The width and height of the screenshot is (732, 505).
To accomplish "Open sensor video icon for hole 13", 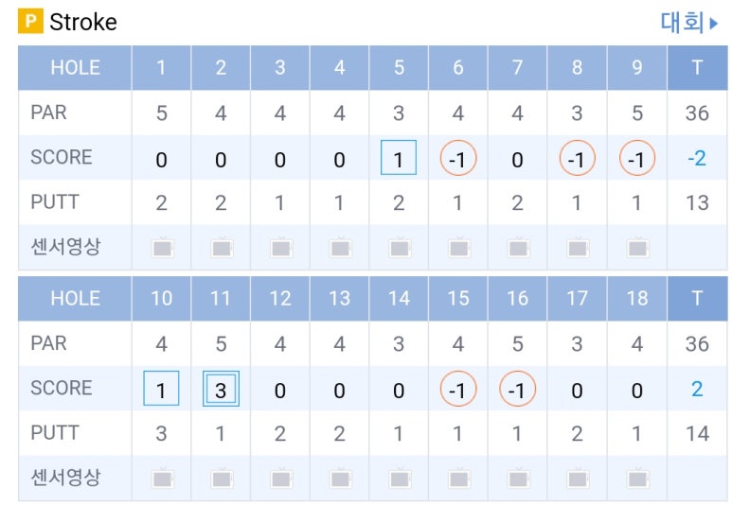I will coord(340,479).
